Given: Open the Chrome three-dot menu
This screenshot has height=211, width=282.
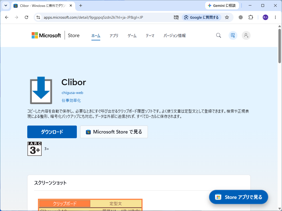Looking at the screenshot, I should click(x=275, y=17).
